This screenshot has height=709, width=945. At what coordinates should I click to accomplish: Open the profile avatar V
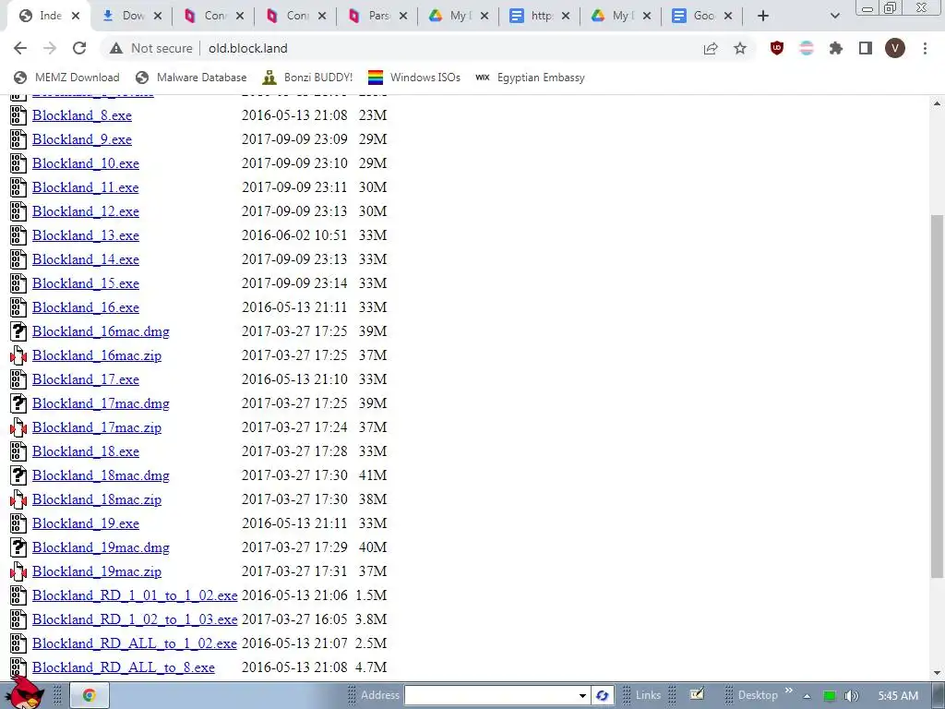click(895, 48)
